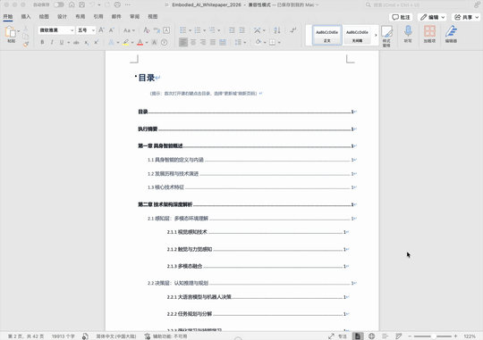Select center text alignment
The image size is (483, 340).
(193, 42)
